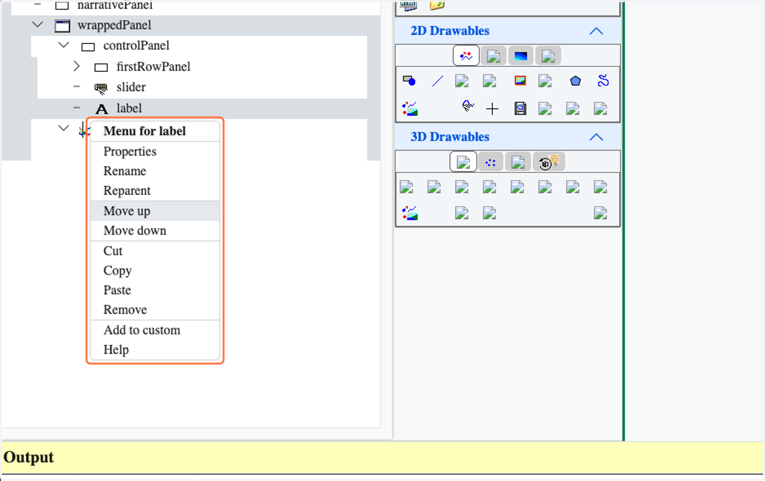
Task: Pick the blue squiggly curve drawable icon
Action: (x=603, y=80)
